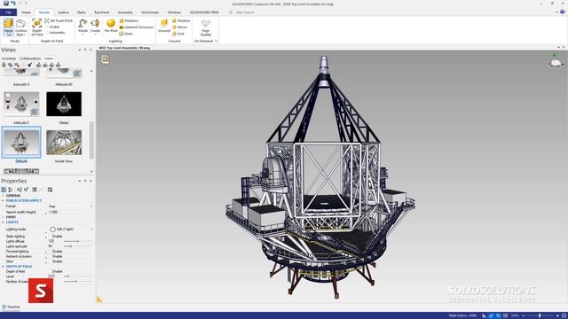Click the view orientation compass icon
568x319 pixels.
click(555, 61)
